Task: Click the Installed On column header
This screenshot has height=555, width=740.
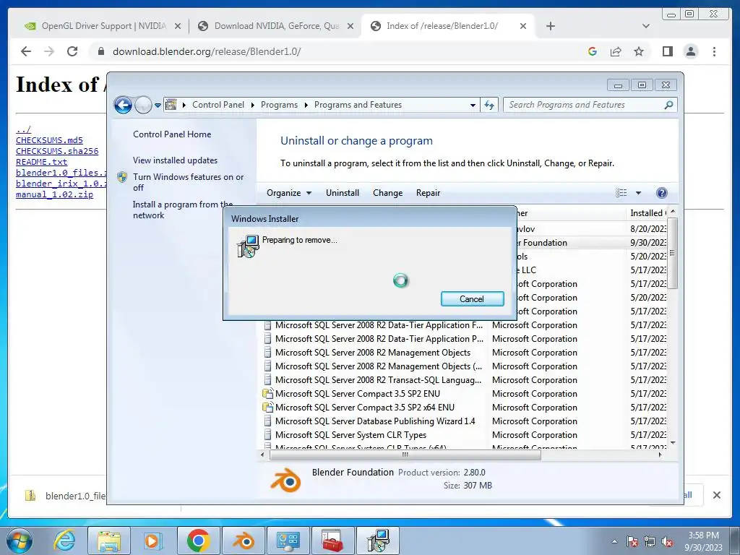Action: click(647, 213)
